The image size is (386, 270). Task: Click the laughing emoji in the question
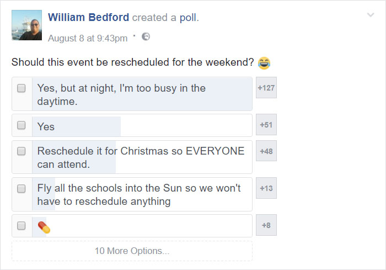[x=264, y=63]
